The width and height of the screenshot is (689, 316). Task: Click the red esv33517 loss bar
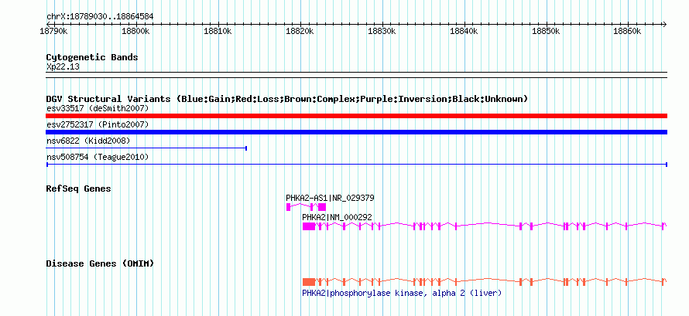pos(356,116)
